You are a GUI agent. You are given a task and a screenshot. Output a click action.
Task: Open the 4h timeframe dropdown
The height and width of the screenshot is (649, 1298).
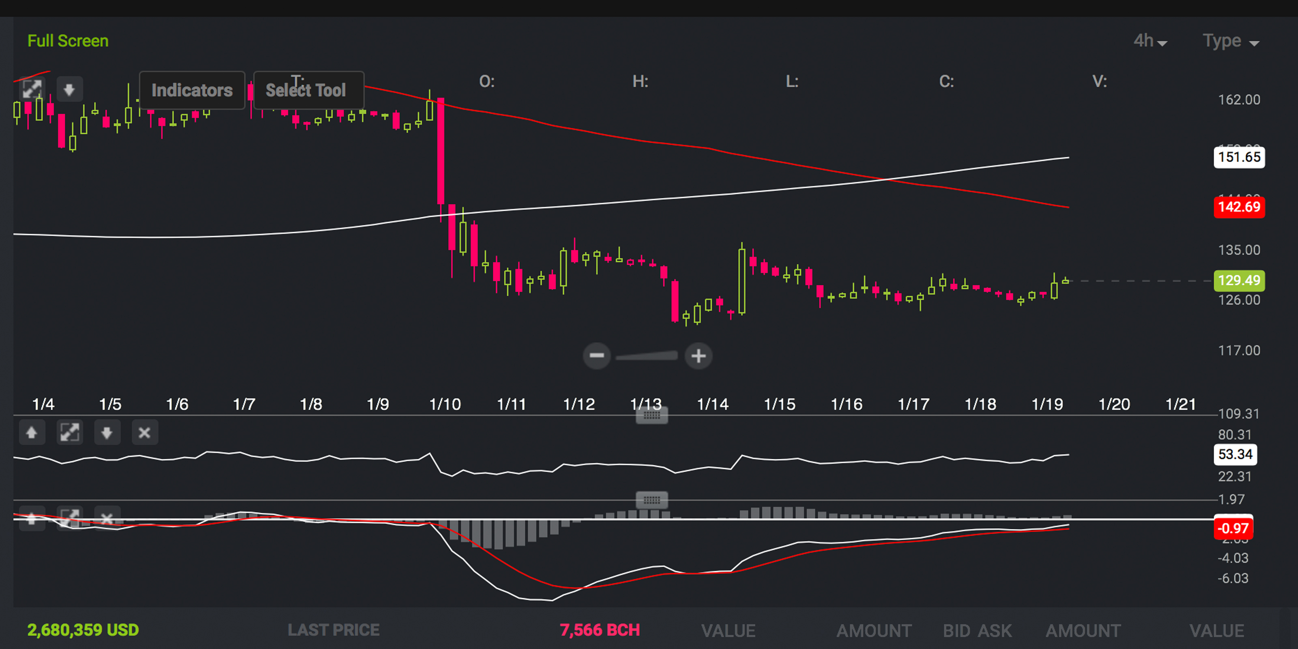(x=1150, y=41)
